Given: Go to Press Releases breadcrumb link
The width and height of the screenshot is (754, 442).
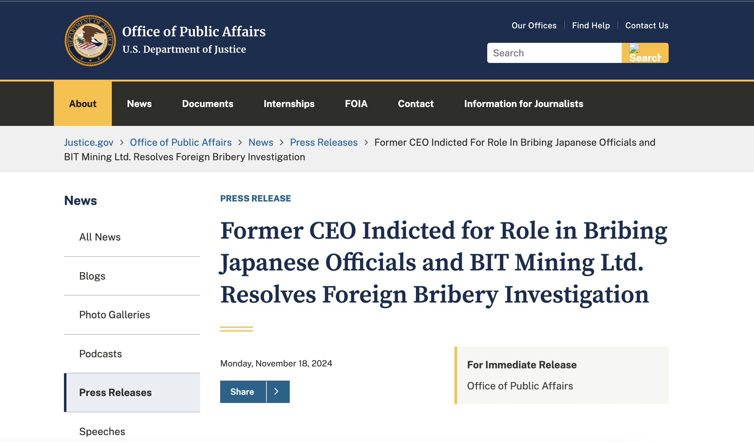Looking at the screenshot, I should 324,142.
